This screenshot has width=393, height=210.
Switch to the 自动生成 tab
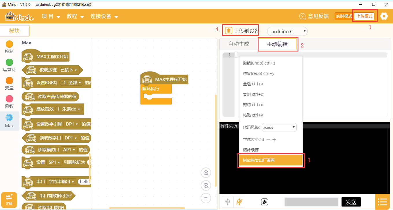point(239,44)
